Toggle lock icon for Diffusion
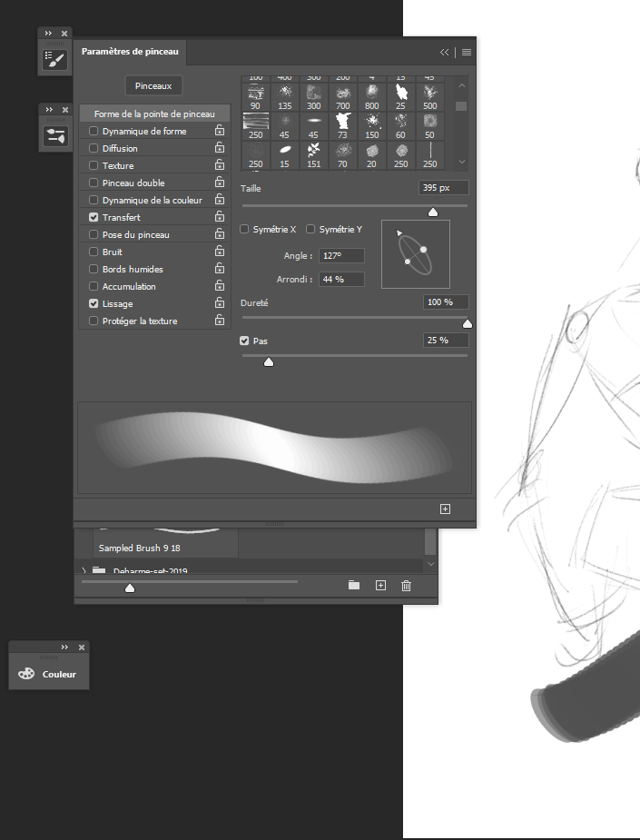This screenshot has width=640, height=840. point(220,147)
